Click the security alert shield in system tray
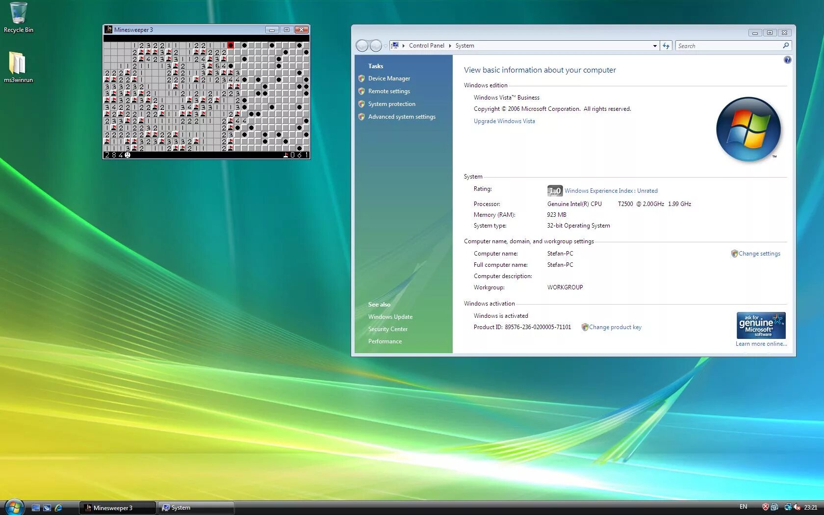 pyautogui.click(x=766, y=507)
